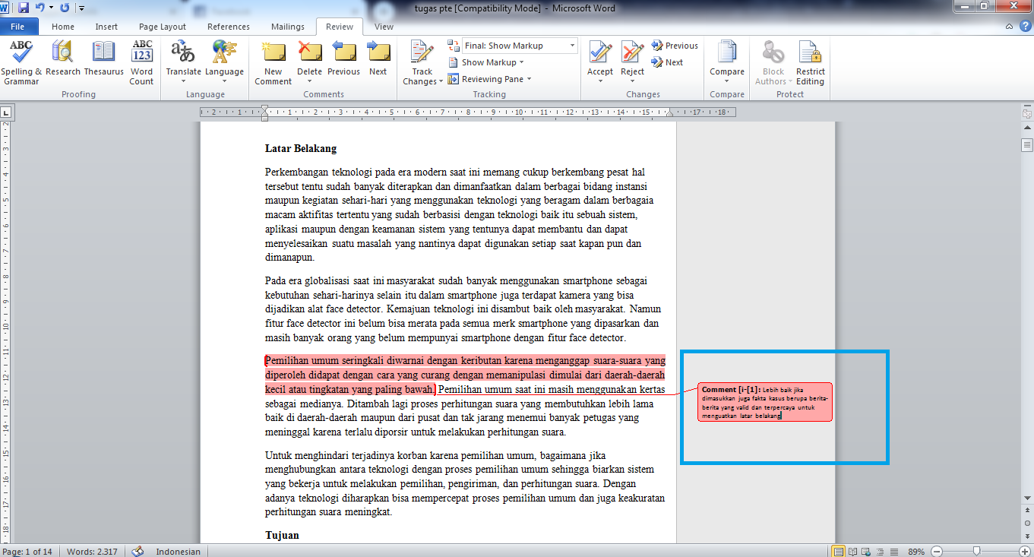This screenshot has width=1034, height=557.
Task: Show the Word Count dialog
Action: coord(141,61)
